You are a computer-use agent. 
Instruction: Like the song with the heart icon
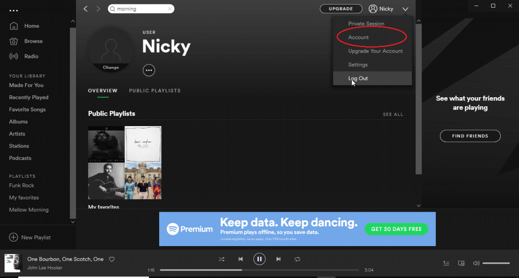pos(112,259)
